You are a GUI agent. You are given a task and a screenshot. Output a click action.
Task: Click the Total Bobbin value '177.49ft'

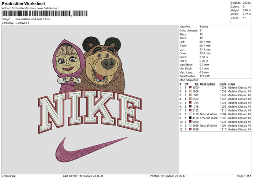[205, 76]
